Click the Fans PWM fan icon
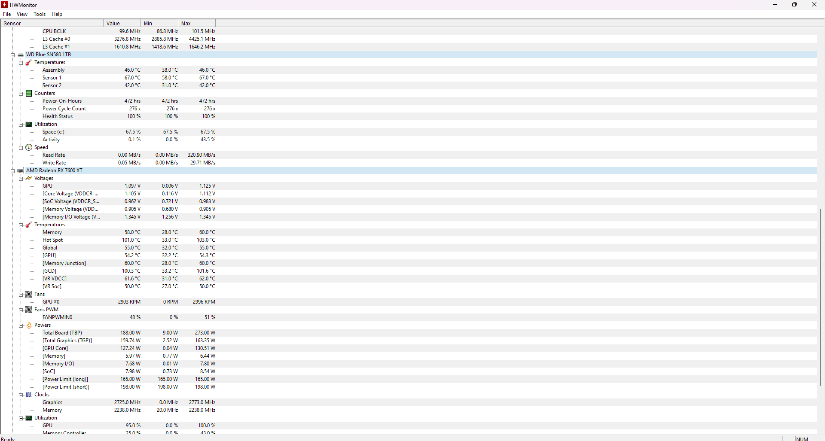 click(x=29, y=310)
